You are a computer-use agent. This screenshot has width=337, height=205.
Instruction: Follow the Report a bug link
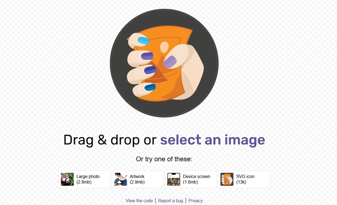(x=171, y=201)
